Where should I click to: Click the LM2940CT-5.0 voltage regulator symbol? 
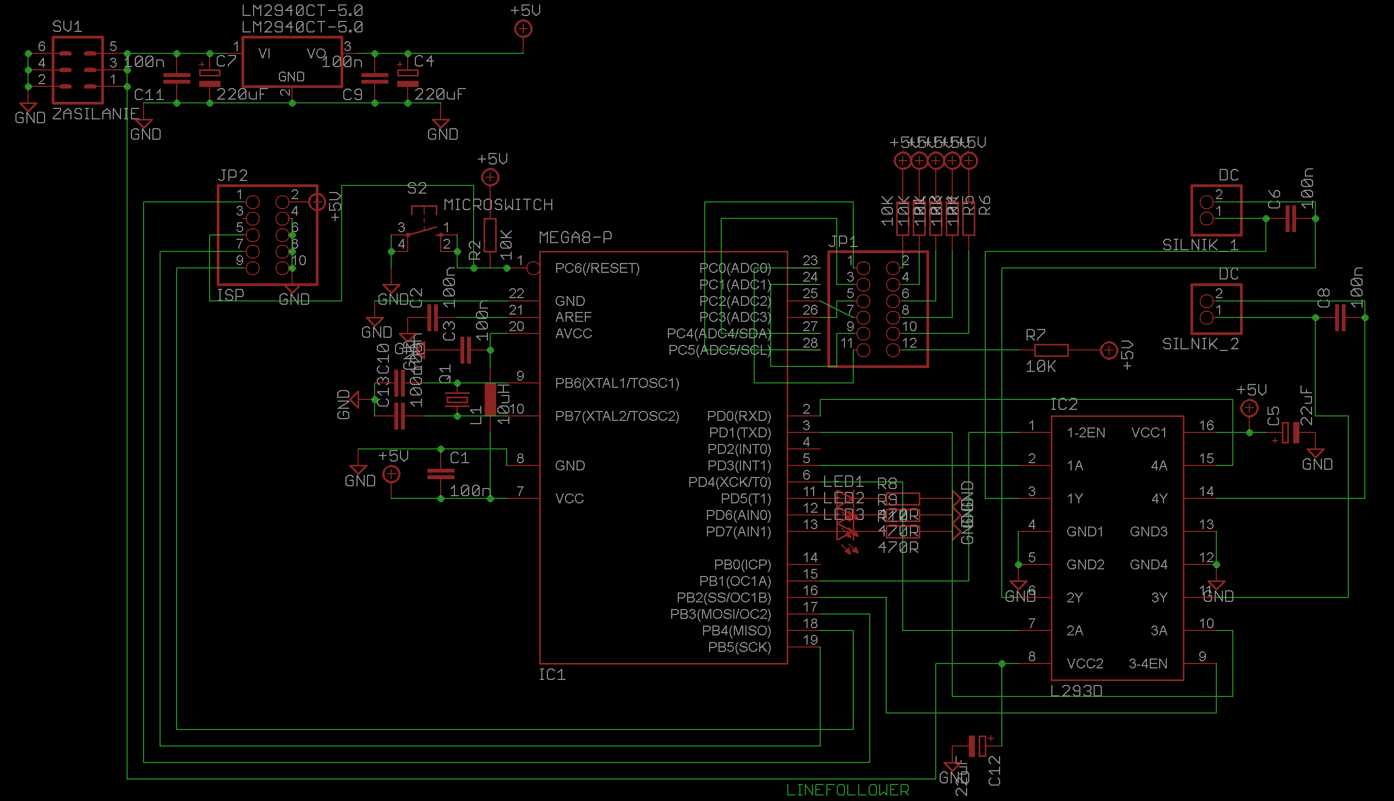coord(292,62)
